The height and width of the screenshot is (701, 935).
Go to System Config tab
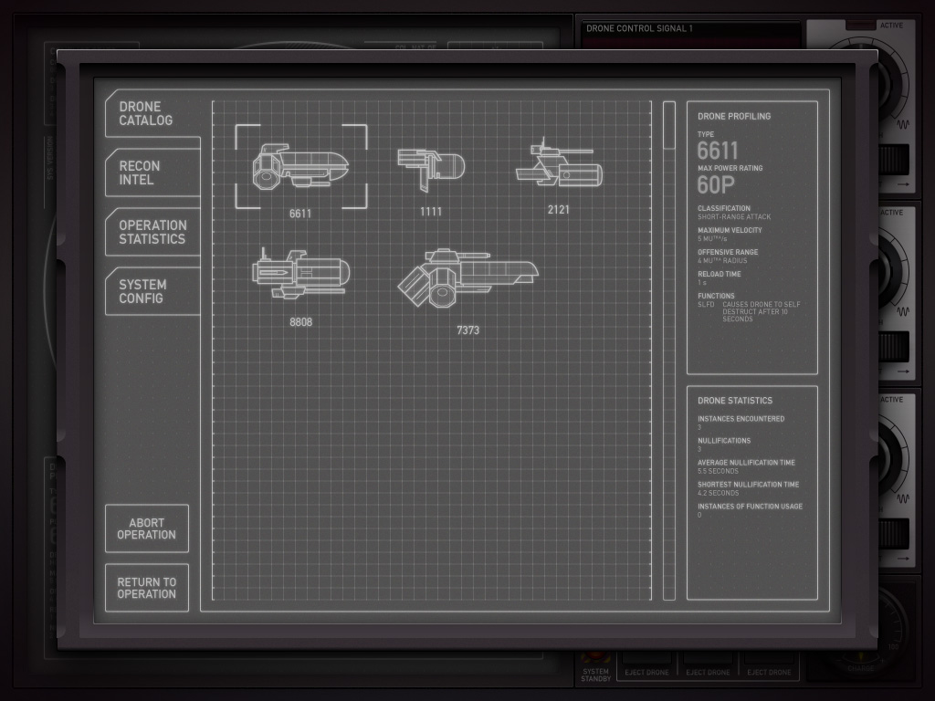click(151, 291)
